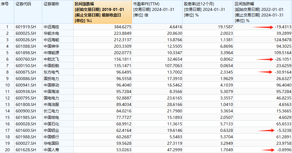Screen dimensions: 292x153
Task: Select stock code 601088.SH
Action: pyautogui.click(x=26, y=46)
